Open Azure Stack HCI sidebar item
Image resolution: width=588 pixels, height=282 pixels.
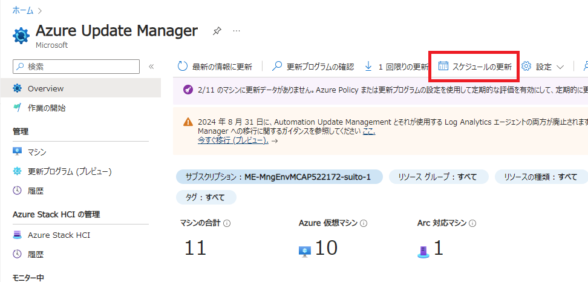(x=59, y=235)
